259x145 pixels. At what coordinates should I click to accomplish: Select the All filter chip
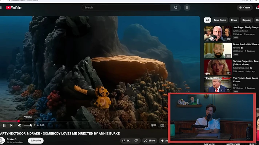[207, 20]
